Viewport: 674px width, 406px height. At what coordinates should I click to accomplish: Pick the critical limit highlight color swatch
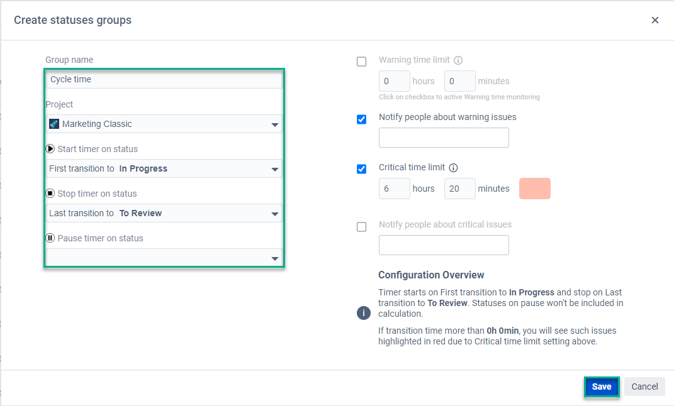pos(535,189)
